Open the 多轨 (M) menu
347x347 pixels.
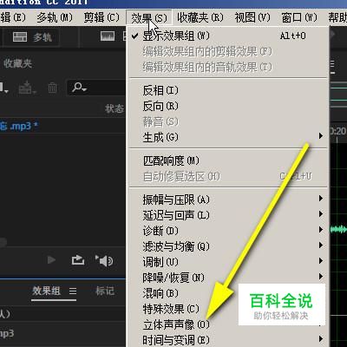[55, 17]
